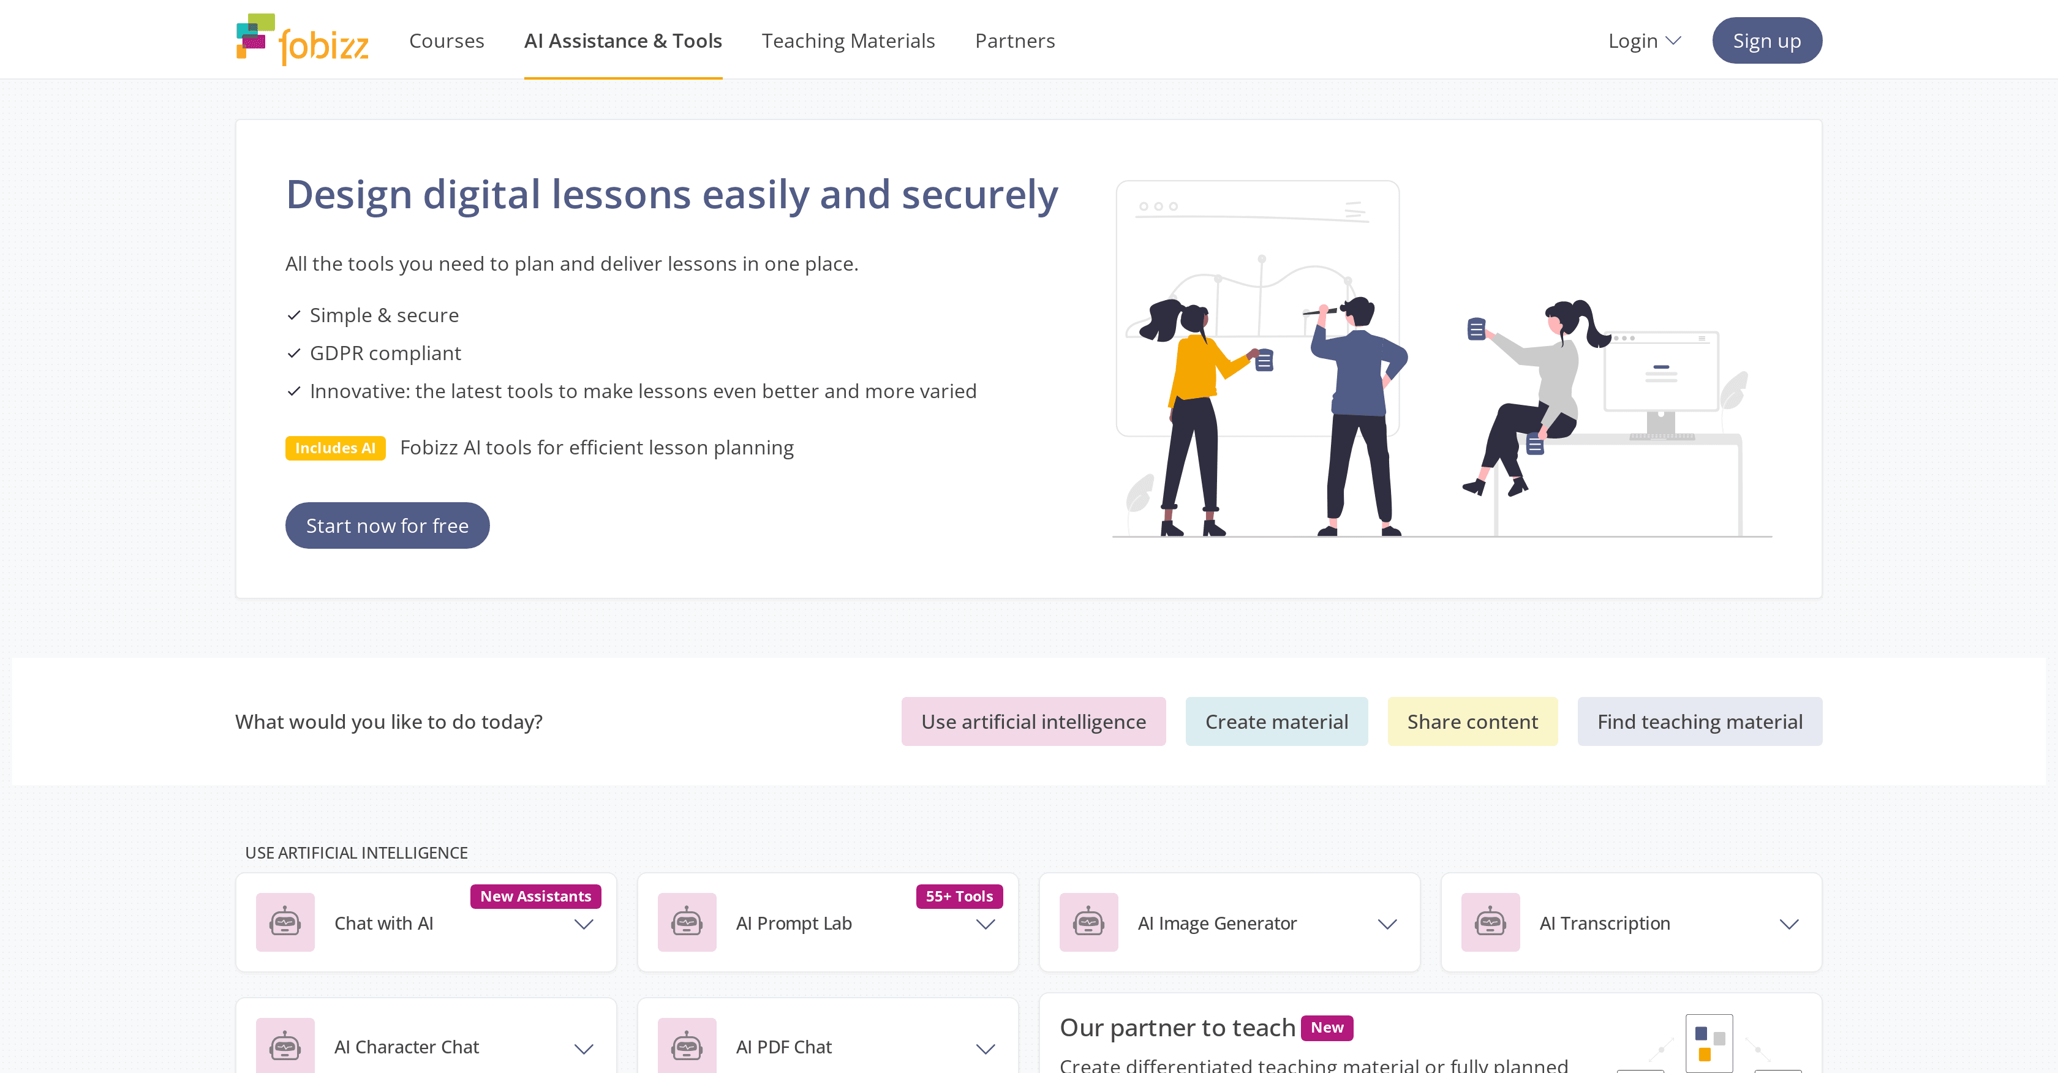The image size is (2058, 1073).
Task: Click the New Assistants badge on Chat with AI
Action: [536, 897]
